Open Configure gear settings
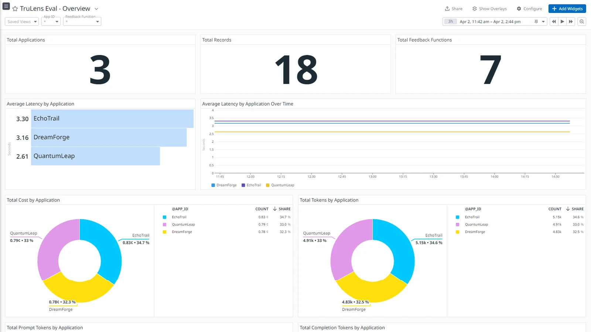This screenshot has height=332, width=591. click(x=529, y=9)
